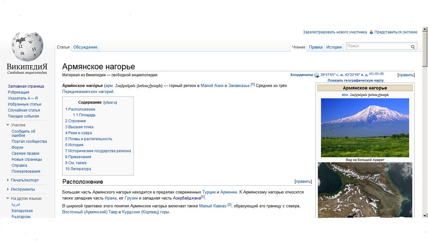Open Новые страницы link
The width and height of the screenshot is (428, 242).
[x=27, y=159]
